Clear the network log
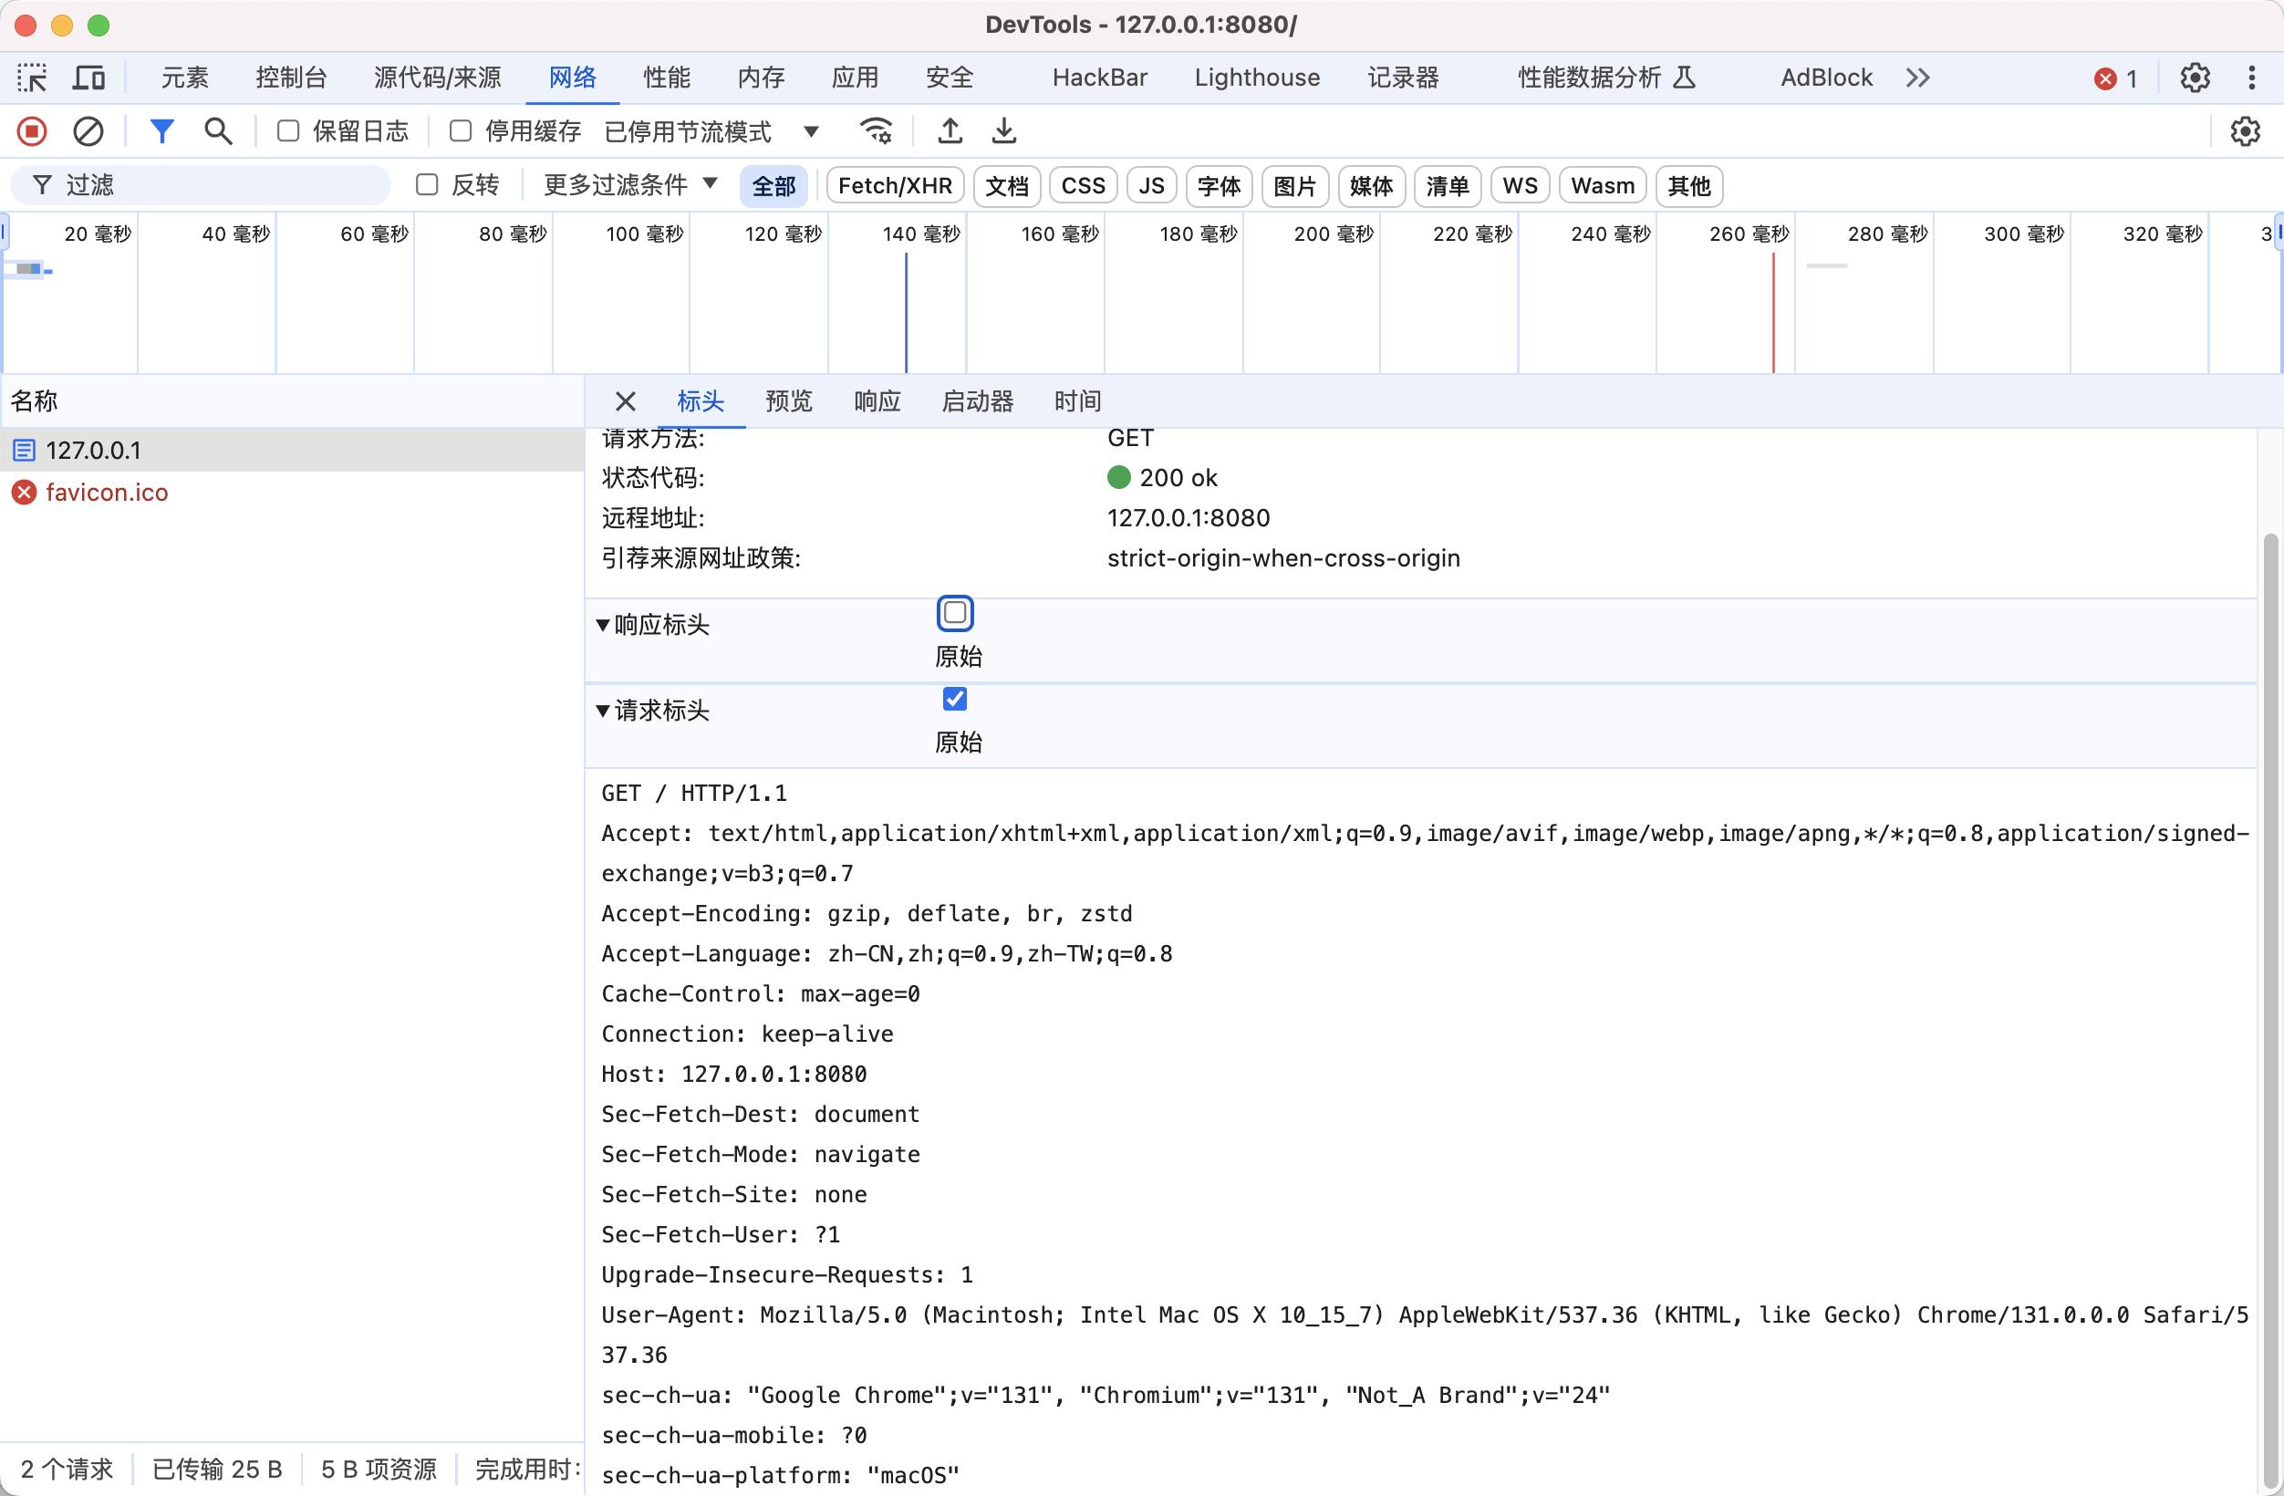Viewport: 2284px width, 1496px height. tap(88, 131)
